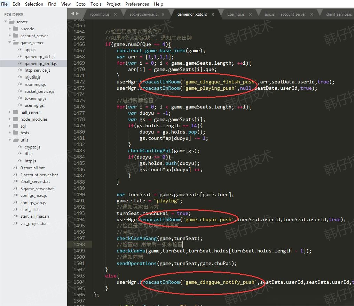
Task: Expand the account_server folder
Action: click(x=9, y=35)
